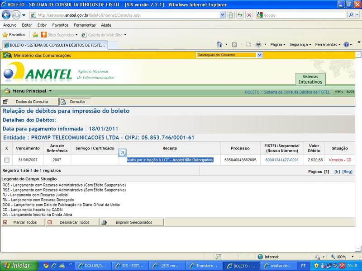Click the expand arrow icon near Receita
The height and width of the screenshot is (271, 362).
(122, 153)
